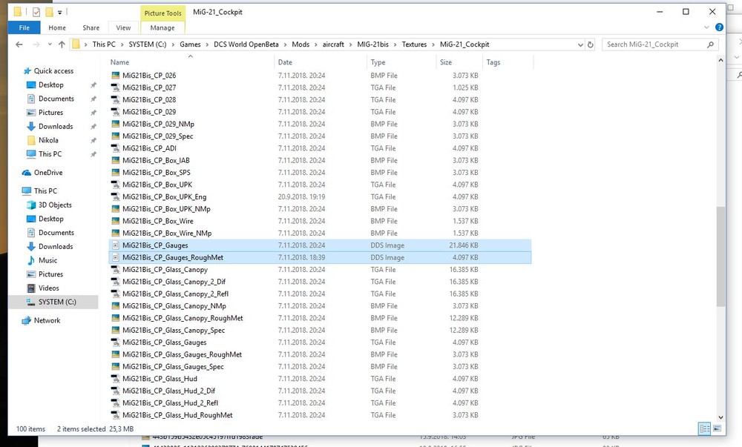This screenshot has height=447, width=742.
Task: Click the vertical scrollbar thumb
Action: [720, 256]
